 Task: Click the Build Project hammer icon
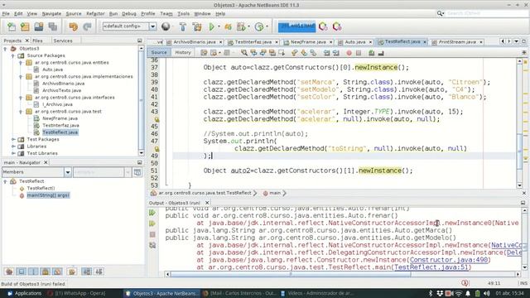click(x=182, y=26)
